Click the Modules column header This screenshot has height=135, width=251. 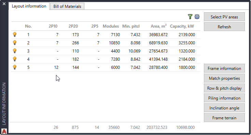111,26
